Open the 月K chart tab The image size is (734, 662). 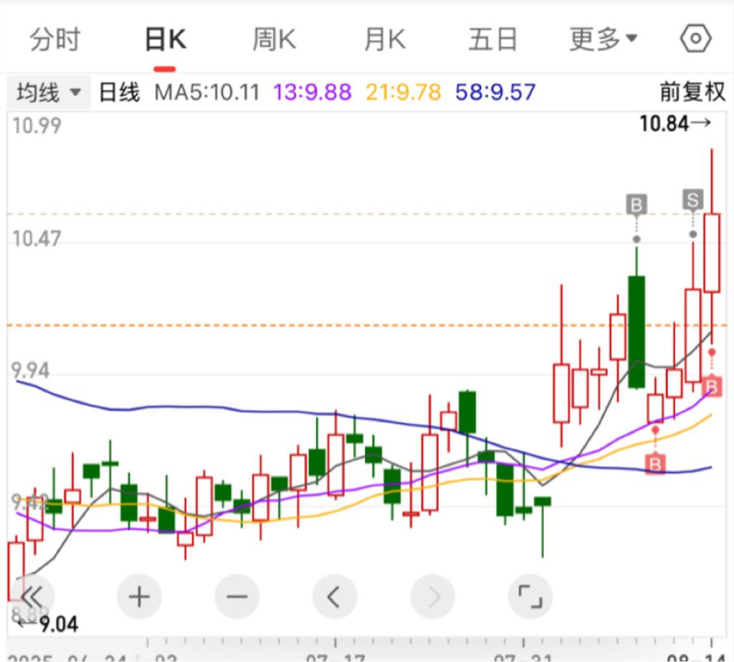point(385,39)
